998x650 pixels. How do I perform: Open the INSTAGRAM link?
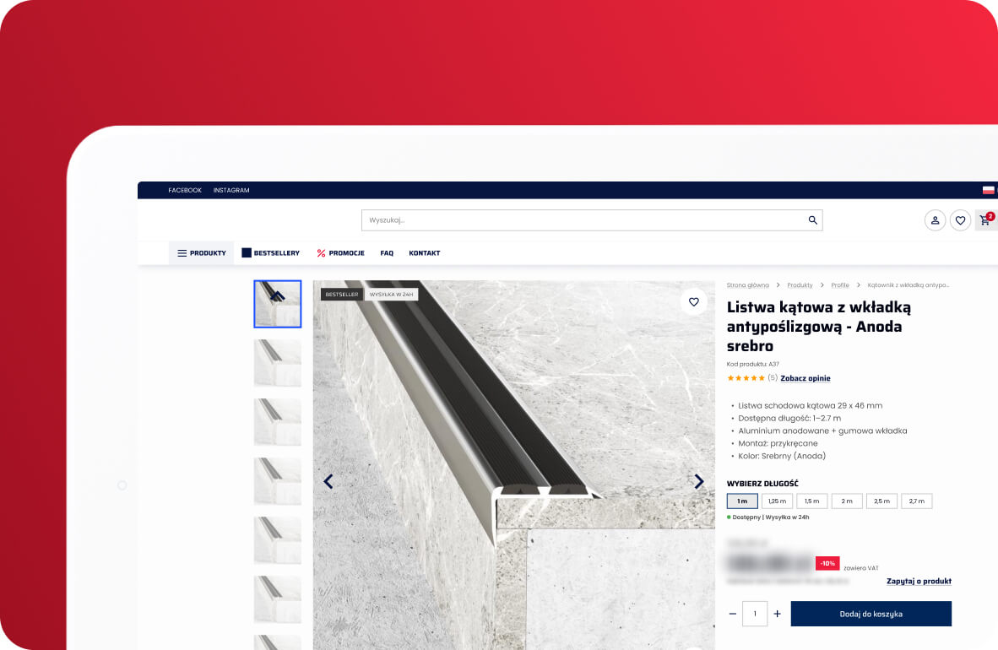231,190
